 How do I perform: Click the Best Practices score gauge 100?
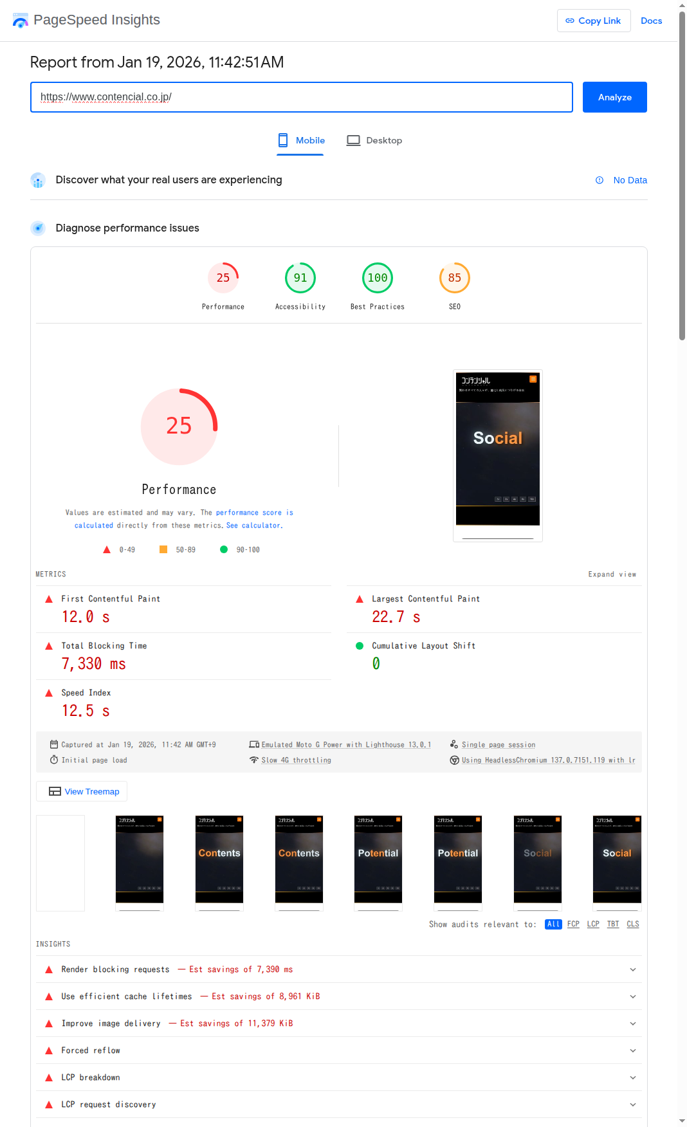378,278
